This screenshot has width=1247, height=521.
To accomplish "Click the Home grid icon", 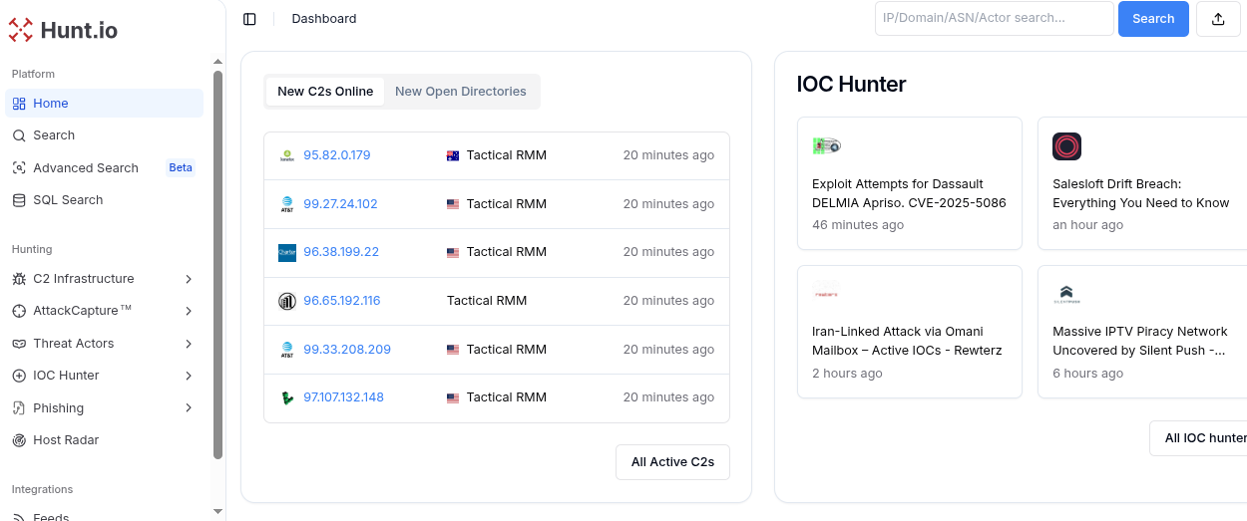I will point(19,104).
